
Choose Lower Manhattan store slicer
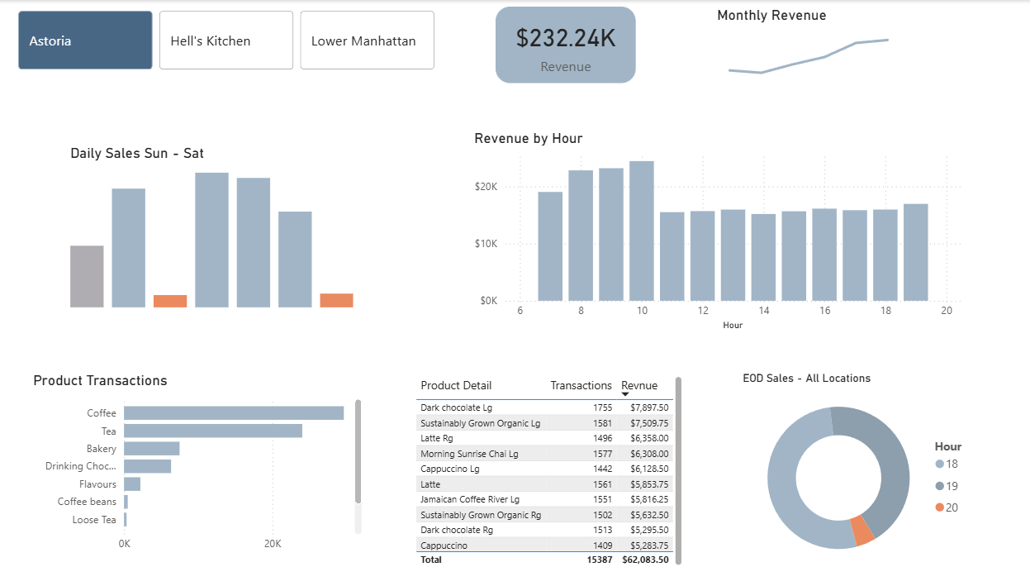point(367,40)
